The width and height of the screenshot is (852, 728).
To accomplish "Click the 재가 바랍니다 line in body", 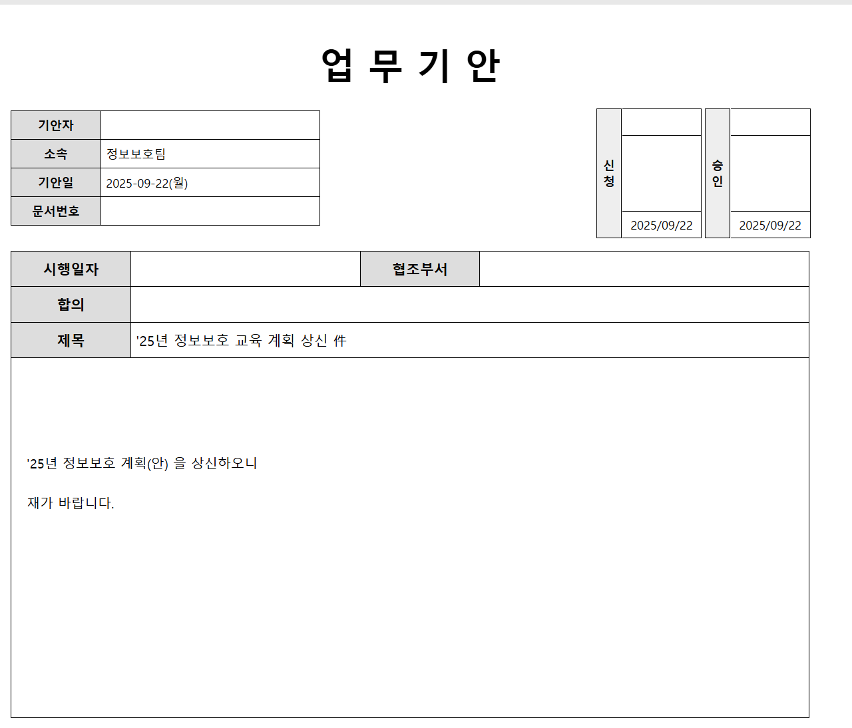I will [x=71, y=503].
